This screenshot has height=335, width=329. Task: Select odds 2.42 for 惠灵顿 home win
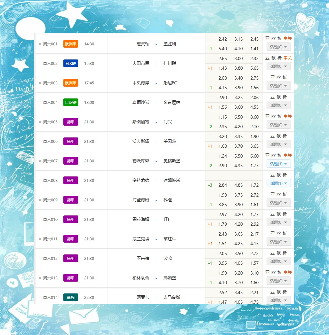pyautogui.click(x=223, y=39)
